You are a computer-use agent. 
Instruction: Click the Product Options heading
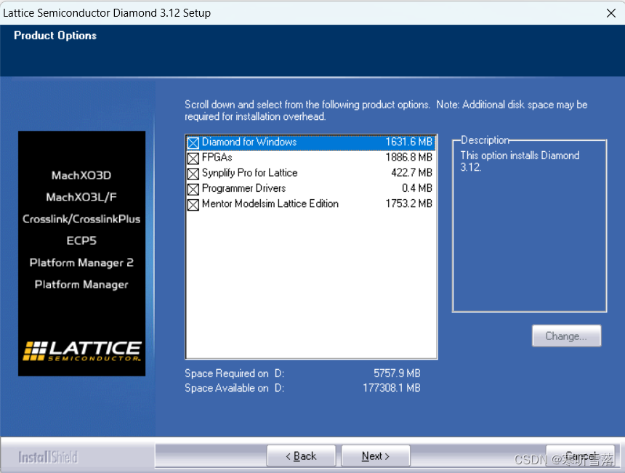pos(55,36)
